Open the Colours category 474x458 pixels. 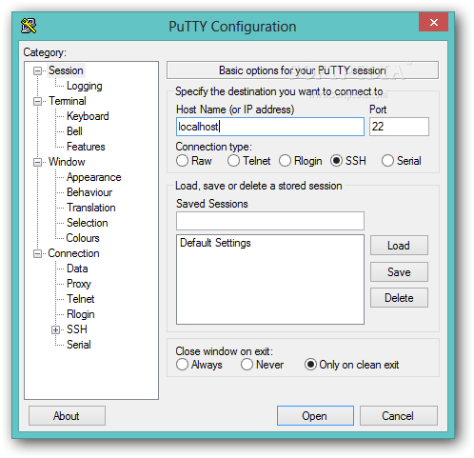tap(83, 238)
